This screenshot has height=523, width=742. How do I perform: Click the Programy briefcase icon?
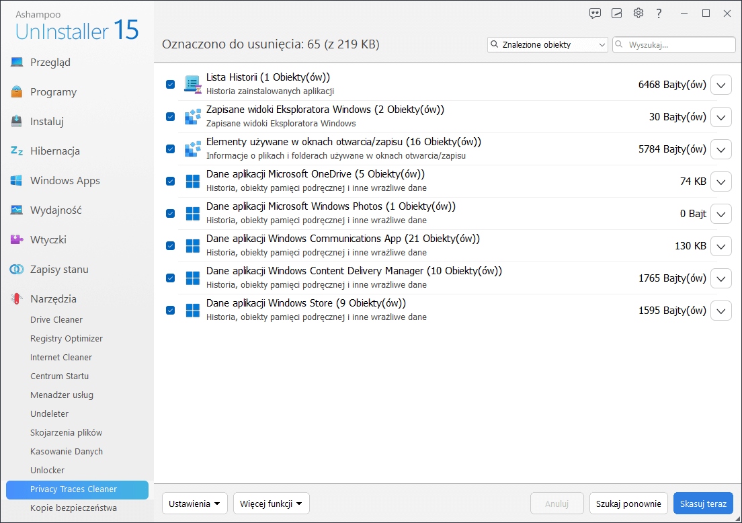click(17, 91)
